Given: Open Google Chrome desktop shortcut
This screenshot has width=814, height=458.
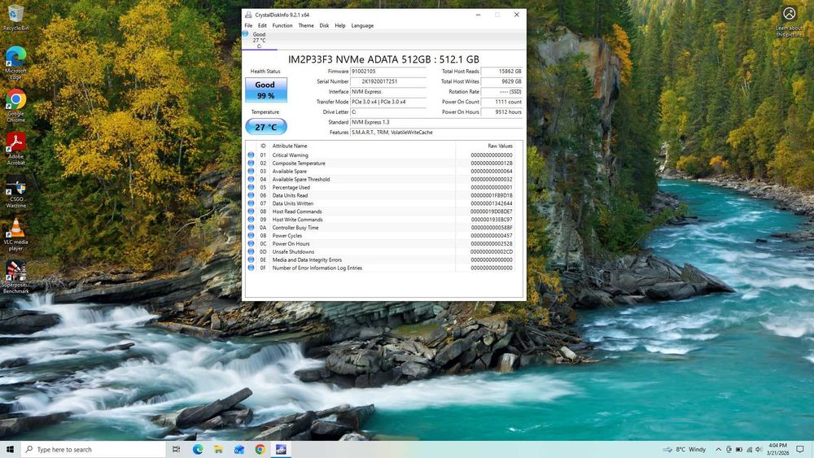Looking at the screenshot, I should (x=15, y=106).
